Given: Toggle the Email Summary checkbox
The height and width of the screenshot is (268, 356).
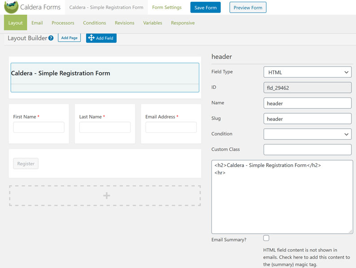Looking at the screenshot, I should pyautogui.click(x=266, y=238).
